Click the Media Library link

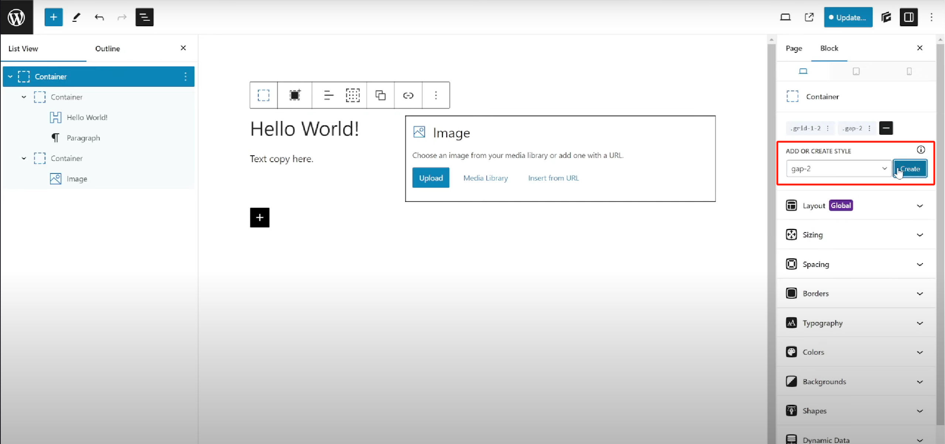(485, 178)
